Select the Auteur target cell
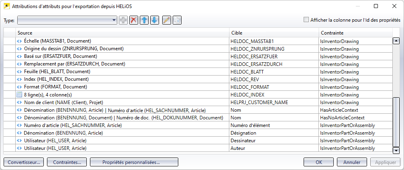This screenshot has width=404, height=170. 274,148
